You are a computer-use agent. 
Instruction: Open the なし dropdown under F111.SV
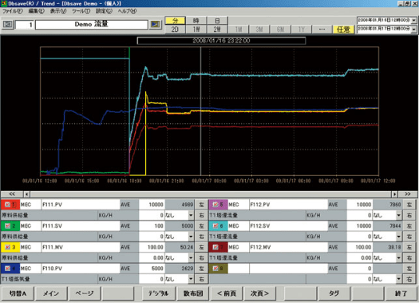[x=191, y=237]
